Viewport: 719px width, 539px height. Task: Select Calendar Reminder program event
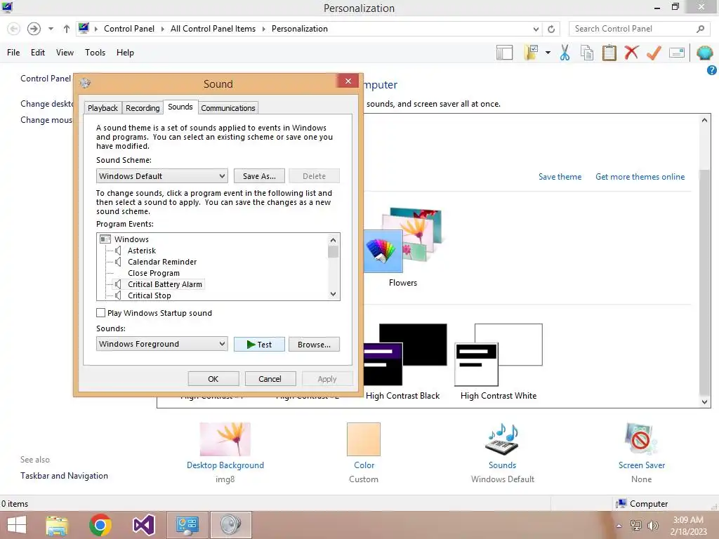(162, 262)
